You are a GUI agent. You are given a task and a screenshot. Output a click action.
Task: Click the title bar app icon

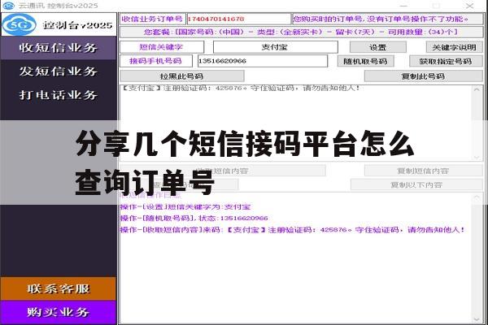(8, 6)
